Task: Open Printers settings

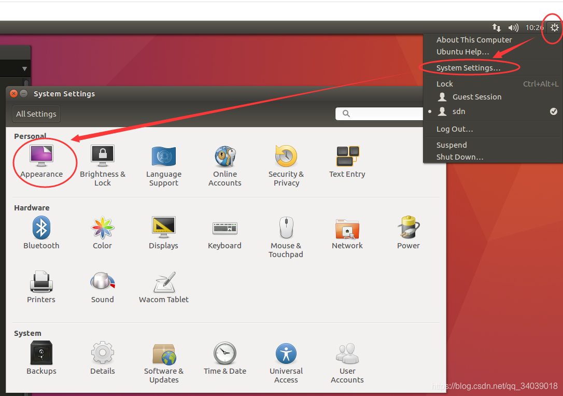Action: click(x=41, y=287)
